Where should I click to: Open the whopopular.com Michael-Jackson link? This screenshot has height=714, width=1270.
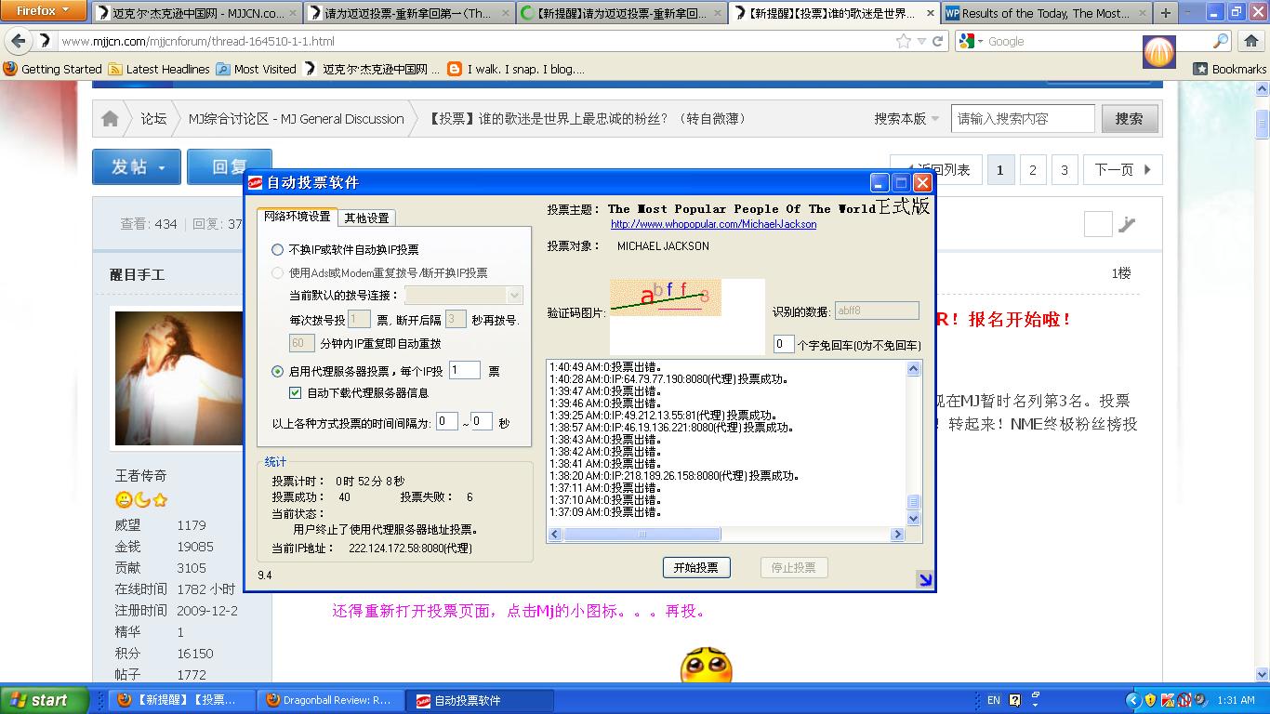713,224
